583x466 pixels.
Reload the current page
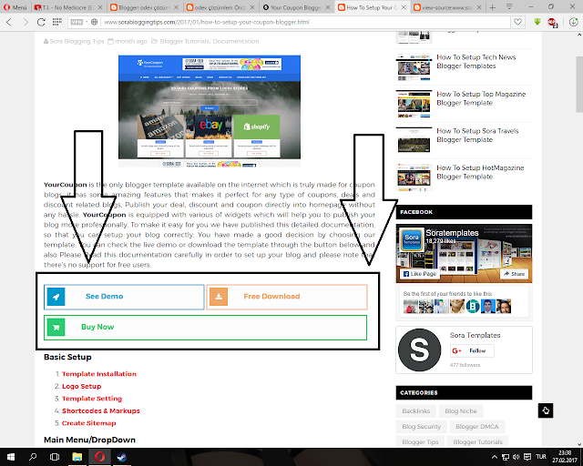(41, 22)
